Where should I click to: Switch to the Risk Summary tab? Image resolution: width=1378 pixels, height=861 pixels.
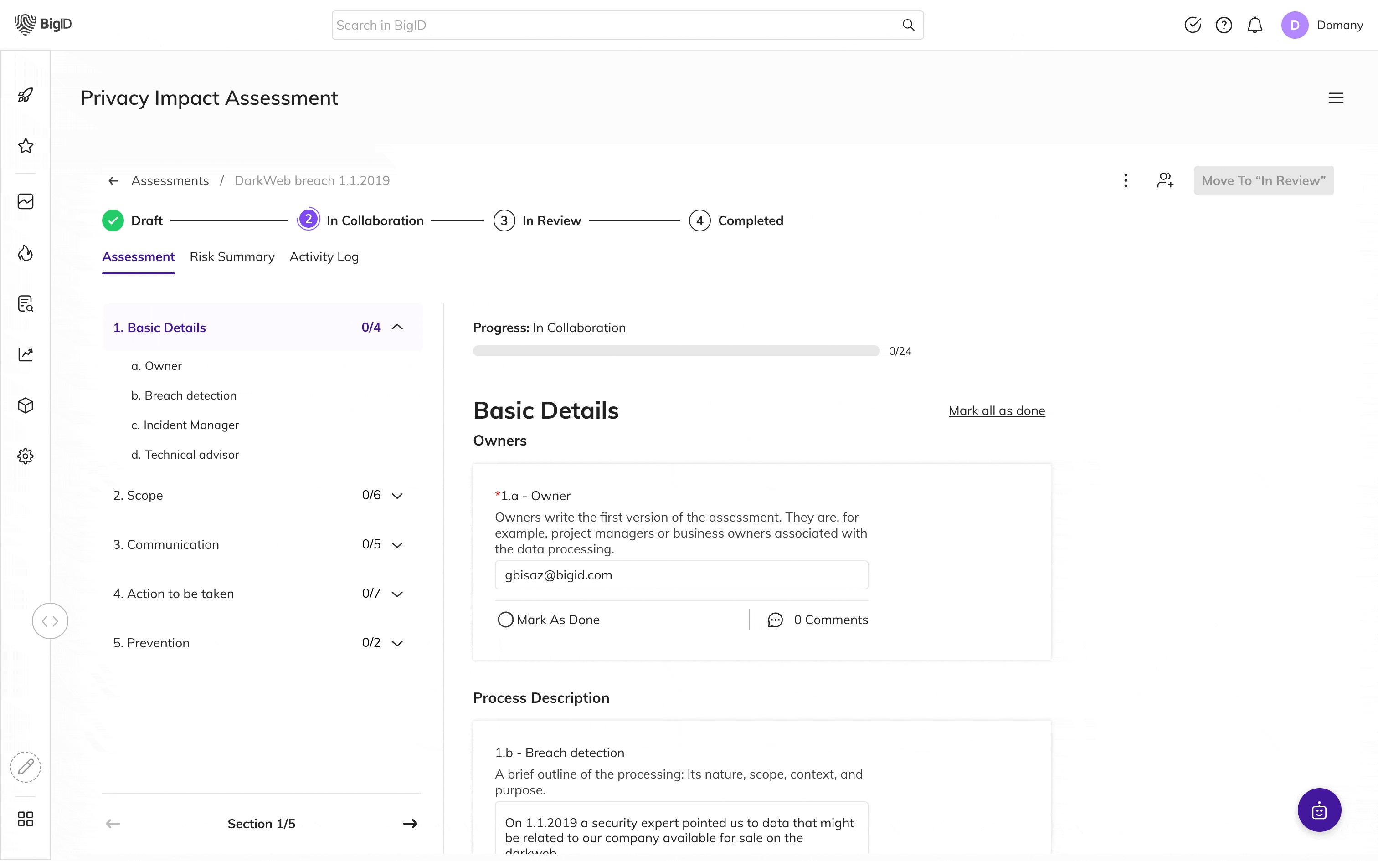pos(232,257)
